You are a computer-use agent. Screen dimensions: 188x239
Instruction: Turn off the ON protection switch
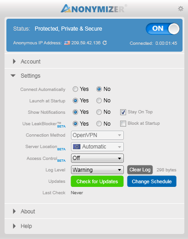point(163,29)
